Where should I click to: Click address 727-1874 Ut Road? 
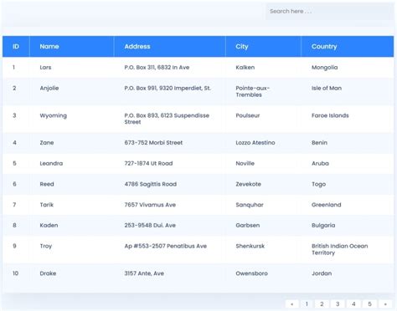pos(148,163)
